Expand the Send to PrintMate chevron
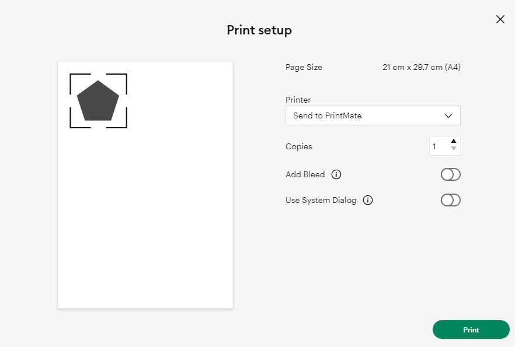The image size is (515, 347). click(448, 116)
